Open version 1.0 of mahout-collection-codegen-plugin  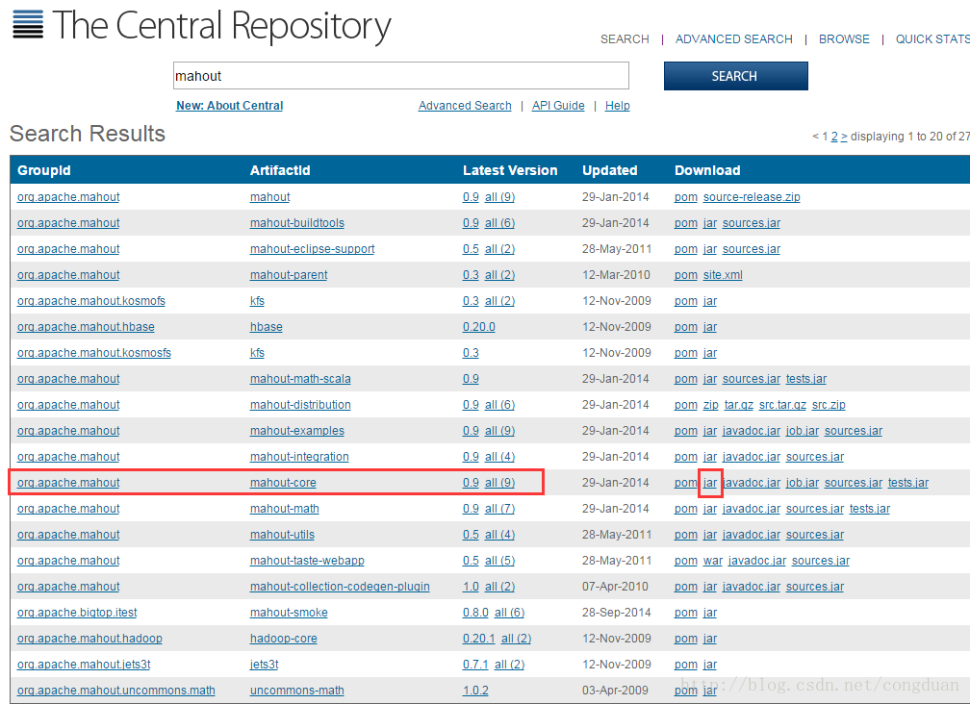[x=471, y=587]
